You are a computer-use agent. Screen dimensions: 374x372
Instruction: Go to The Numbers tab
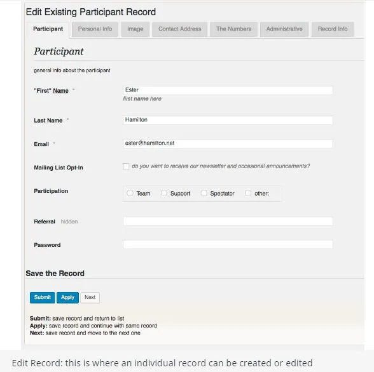tap(234, 29)
